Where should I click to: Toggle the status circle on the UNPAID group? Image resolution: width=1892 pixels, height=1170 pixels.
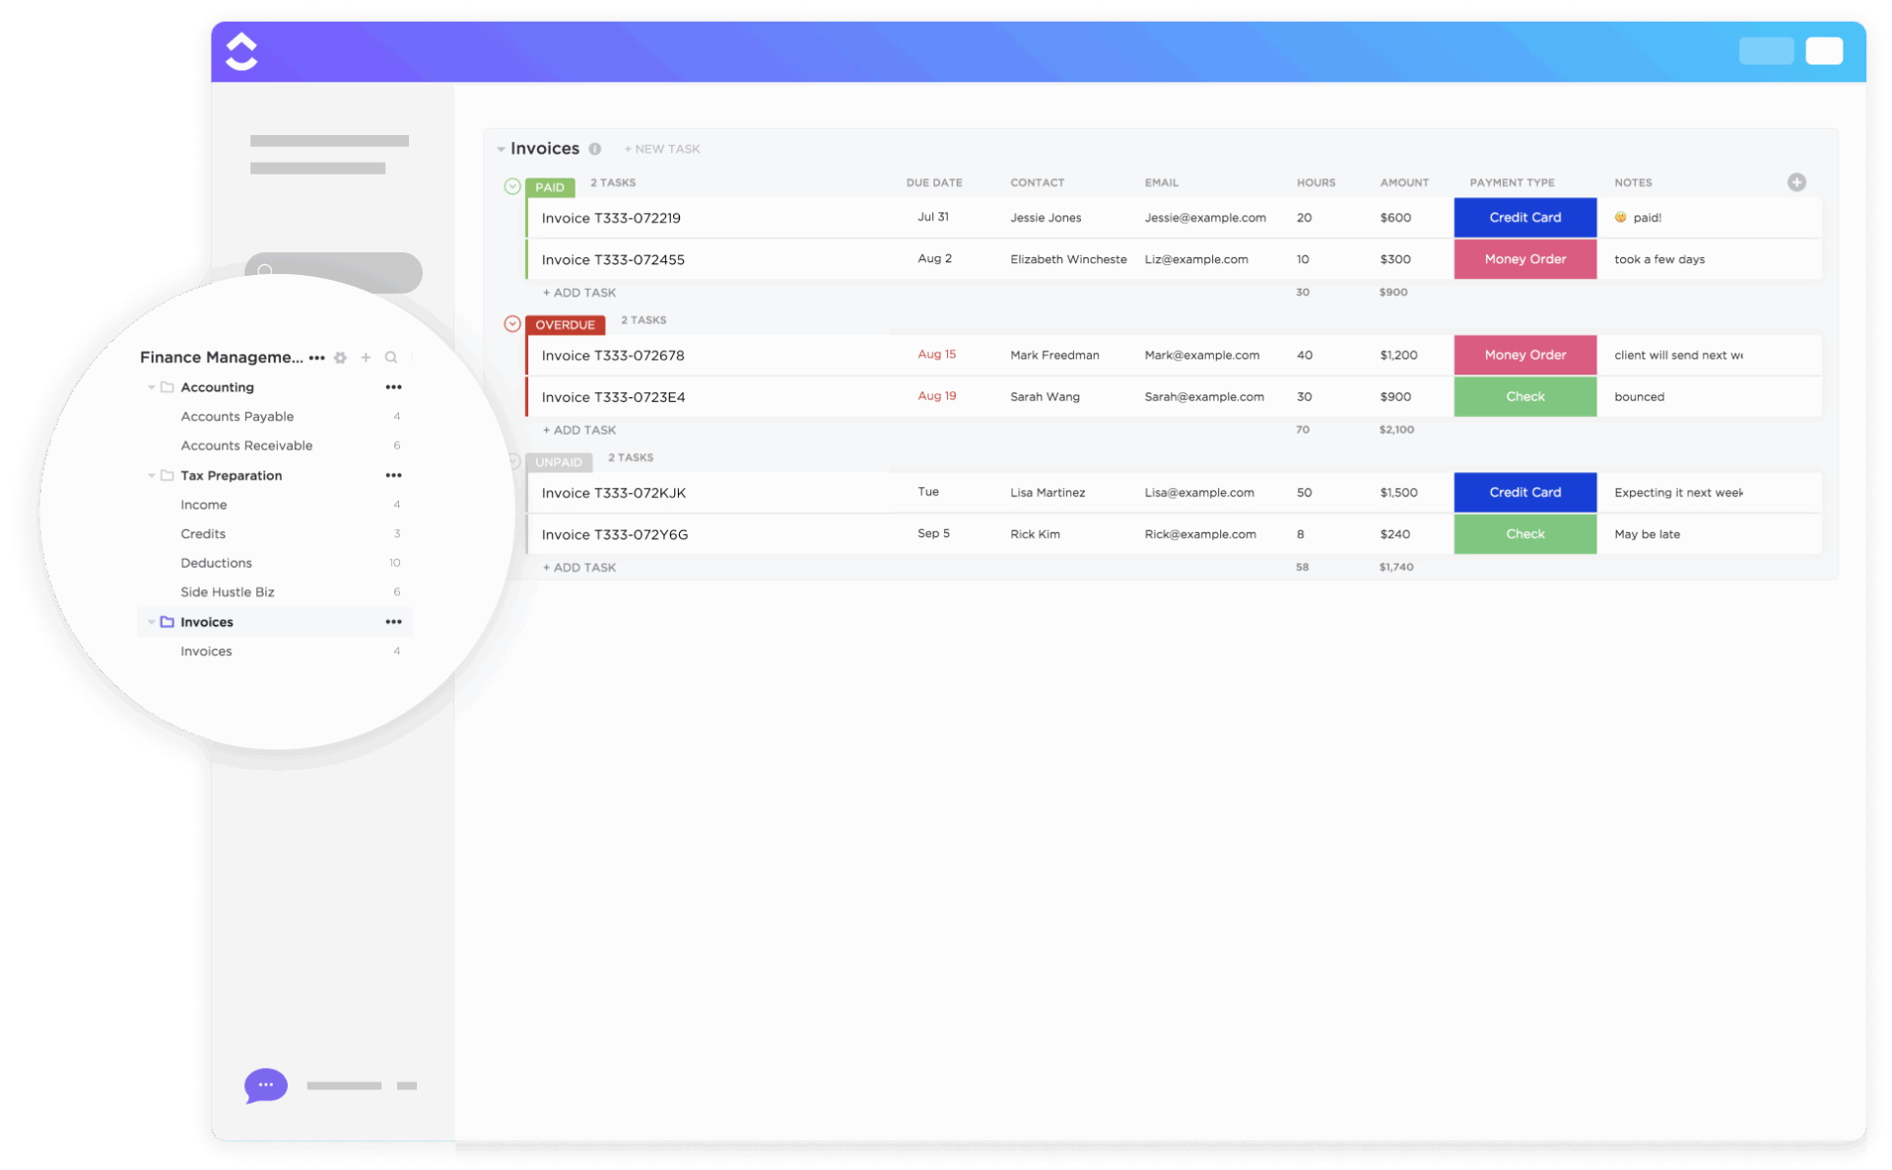pyautogui.click(x=511, y=459)
